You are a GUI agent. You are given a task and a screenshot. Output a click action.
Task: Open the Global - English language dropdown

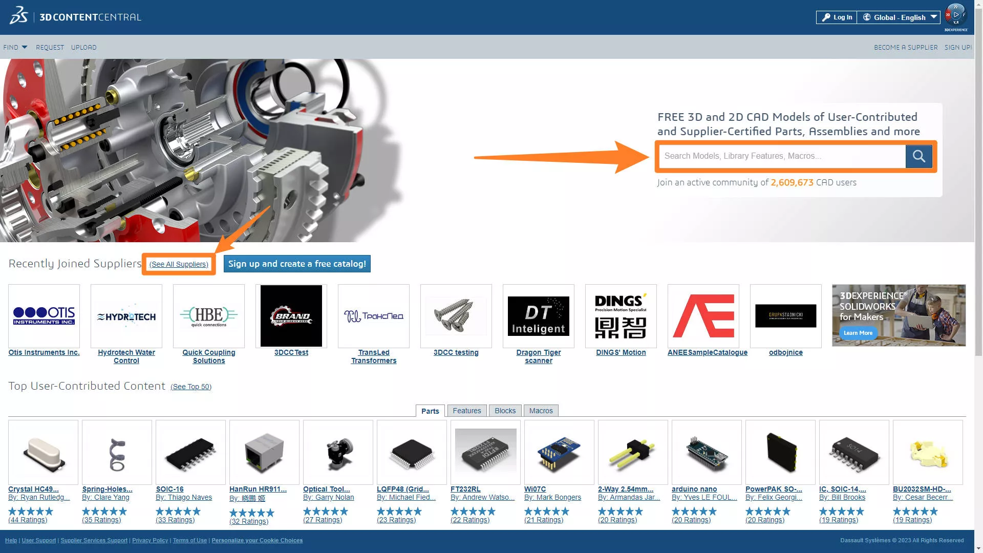click(899, 17)
